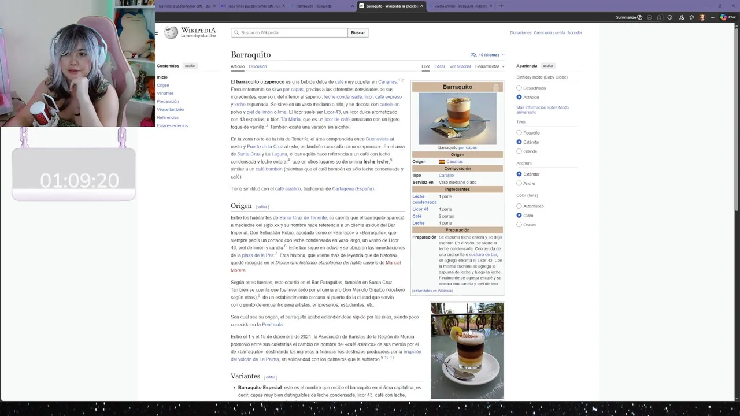The width and height of the screenshot is (740, 416).
Task: Open the Santa Cruz de Tenerife link
Action: 303,218
